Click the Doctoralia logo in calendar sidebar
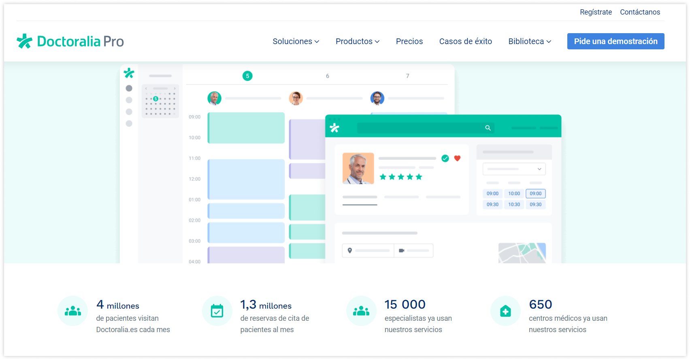 [129, 73]
